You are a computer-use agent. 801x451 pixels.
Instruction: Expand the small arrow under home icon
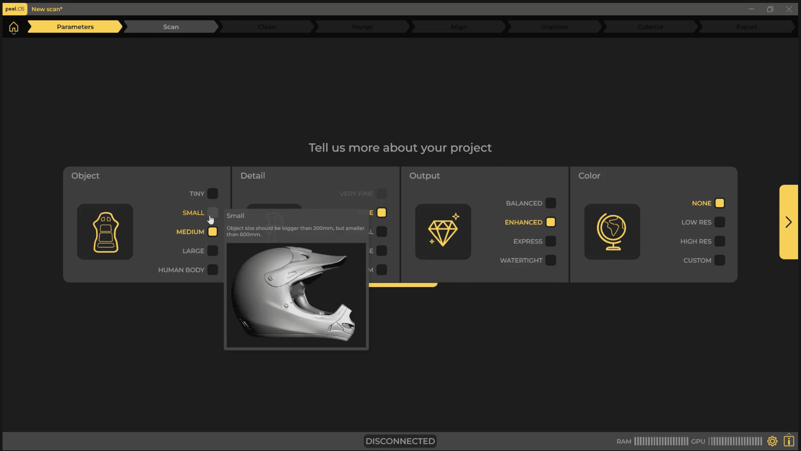pyautogui.click(x=13, y=34)
